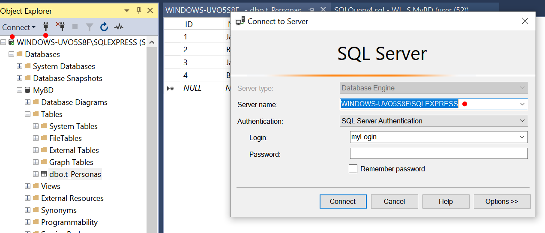Select the Database Diagrams tree item label
The image size is (545, 233).
pos(75,102)
